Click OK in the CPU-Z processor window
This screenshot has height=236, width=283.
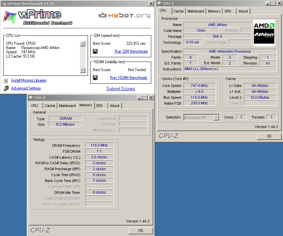(x=269, y=136)
